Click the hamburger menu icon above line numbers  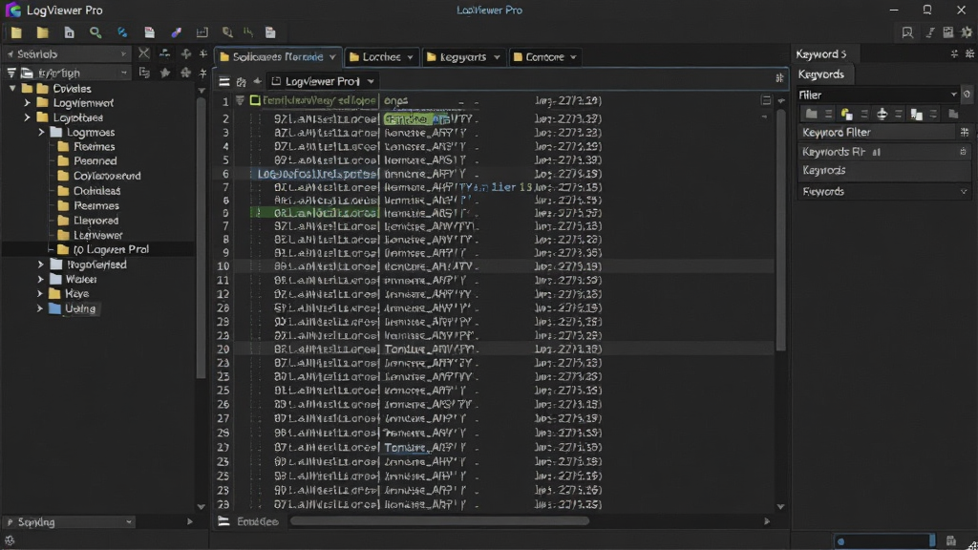[x=223, y=81]
